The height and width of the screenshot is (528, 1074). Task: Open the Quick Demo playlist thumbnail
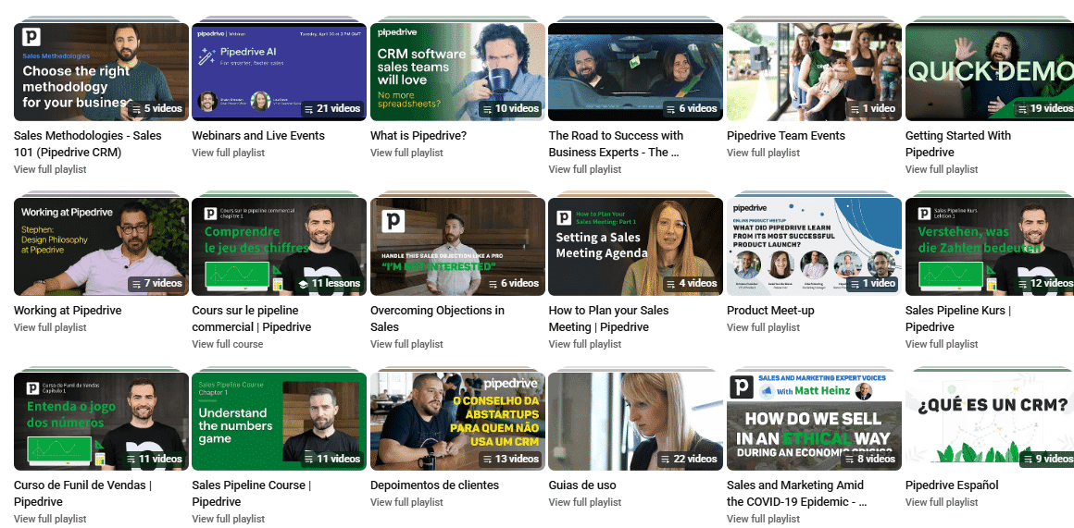click(990, 72)
